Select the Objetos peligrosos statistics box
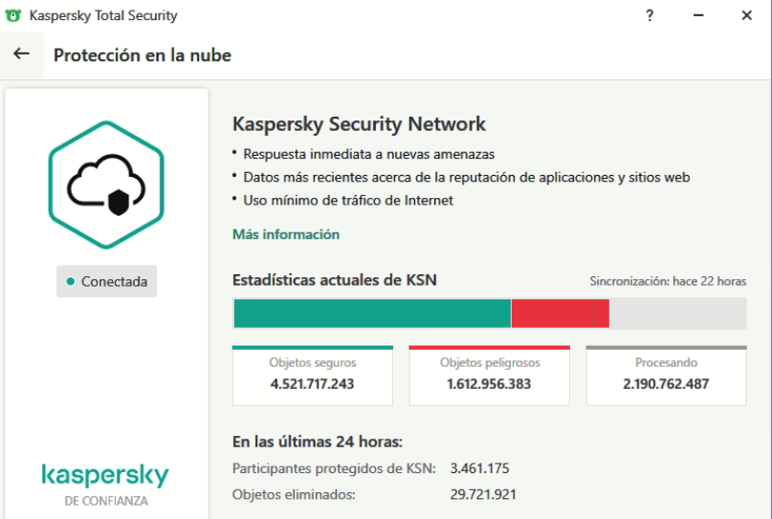The width and height of the screenshot is (772, 519). pos(490,376)
